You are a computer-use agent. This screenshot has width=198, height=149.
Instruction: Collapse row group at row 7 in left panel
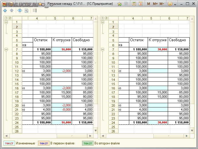pos(6,49)
